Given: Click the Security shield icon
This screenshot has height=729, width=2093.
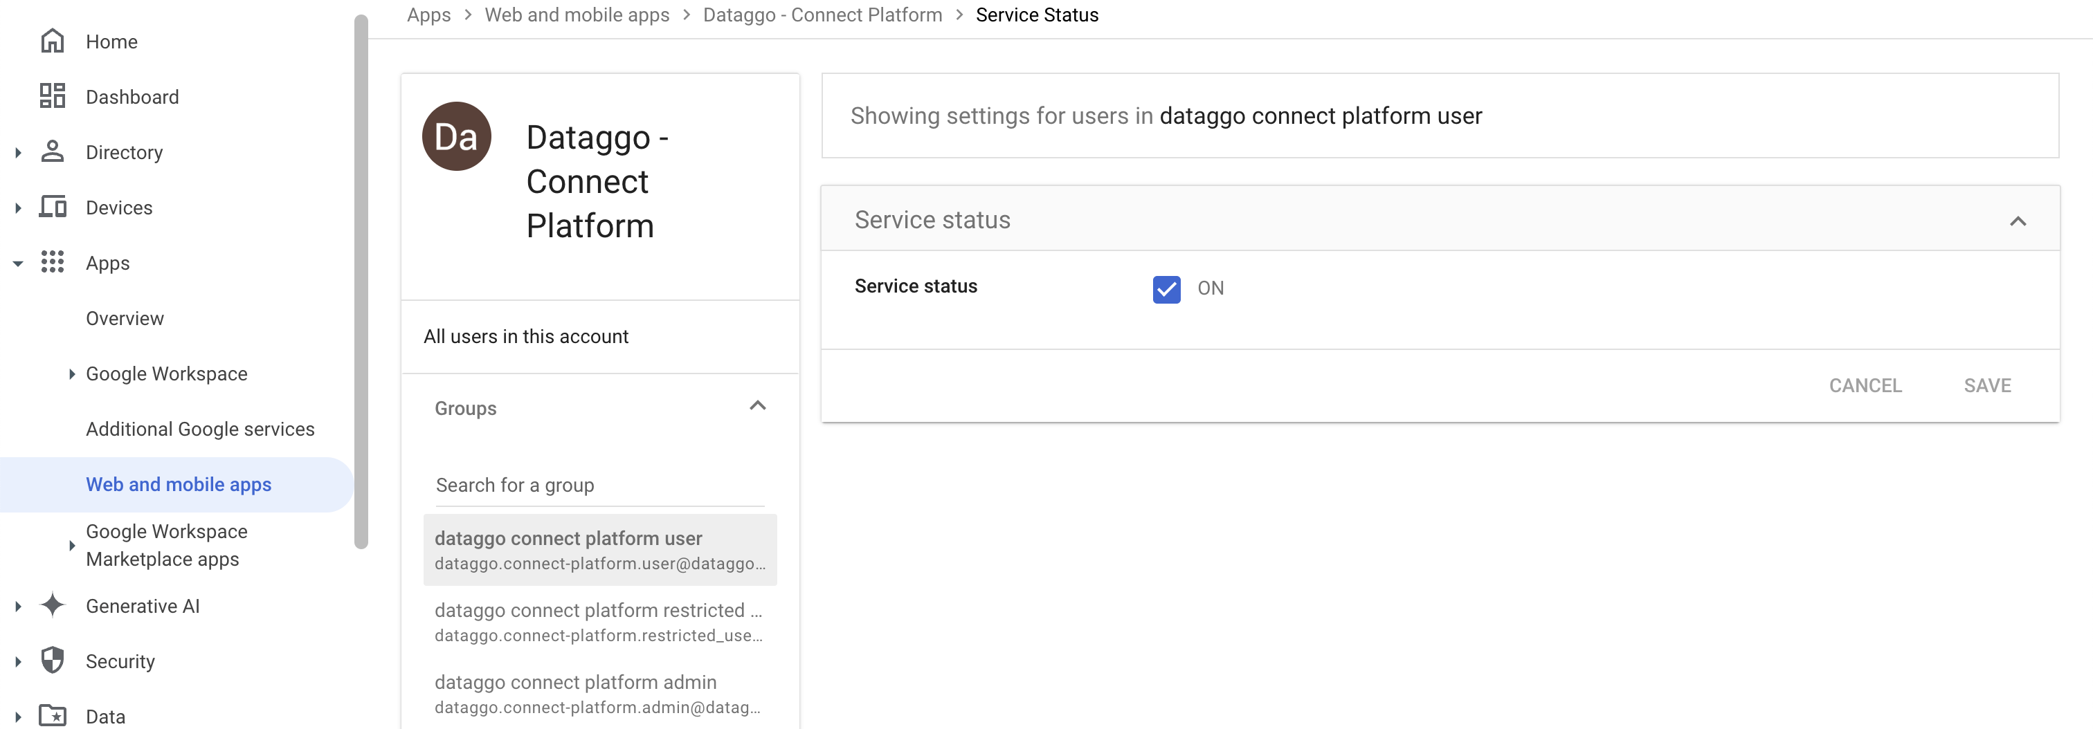Looking at the screenshot, I should tap(52, 661).
